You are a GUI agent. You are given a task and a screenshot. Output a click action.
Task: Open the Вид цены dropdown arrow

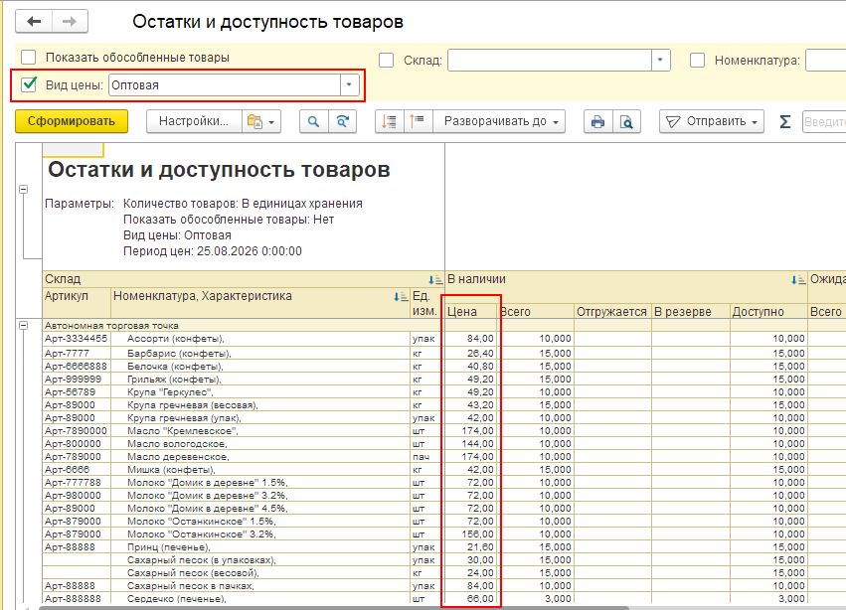coord(349,84)
